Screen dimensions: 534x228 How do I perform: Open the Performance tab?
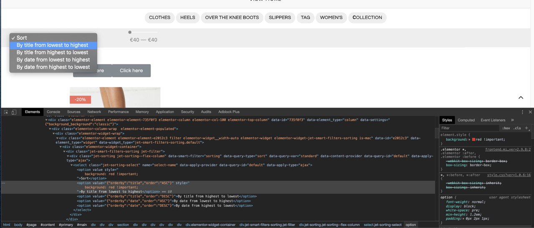(118, 112)
